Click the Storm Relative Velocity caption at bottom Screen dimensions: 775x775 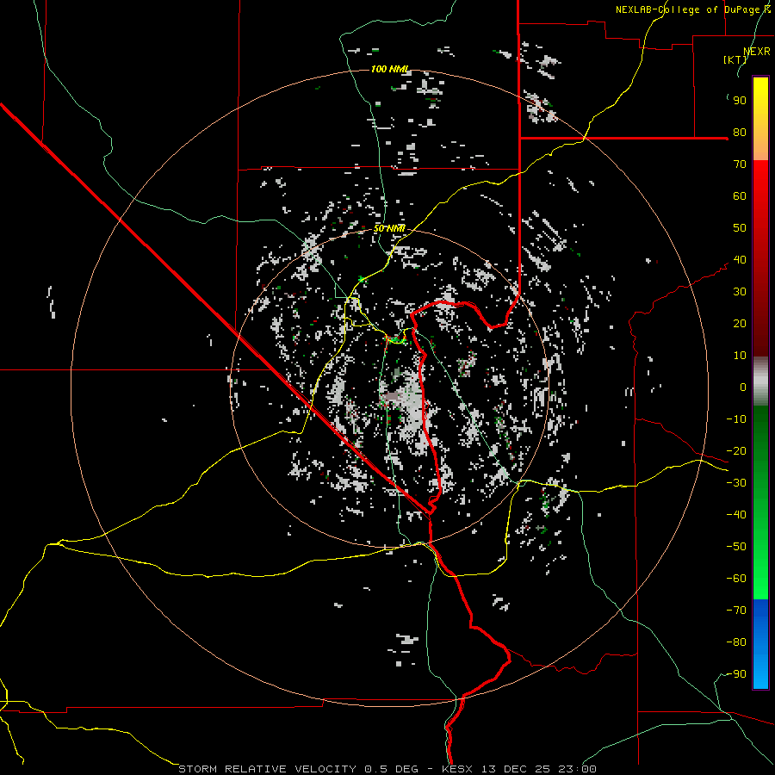coord(387,769)
